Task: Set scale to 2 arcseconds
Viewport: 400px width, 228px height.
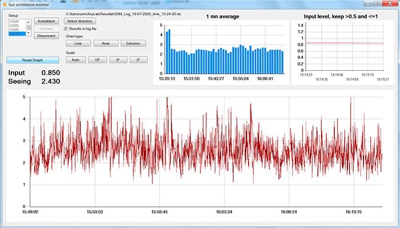Action: tap(138, 60)
